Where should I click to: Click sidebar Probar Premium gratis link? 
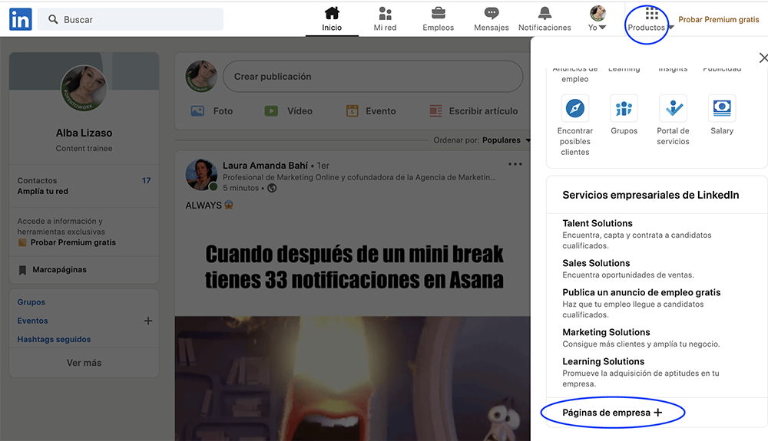73,242
